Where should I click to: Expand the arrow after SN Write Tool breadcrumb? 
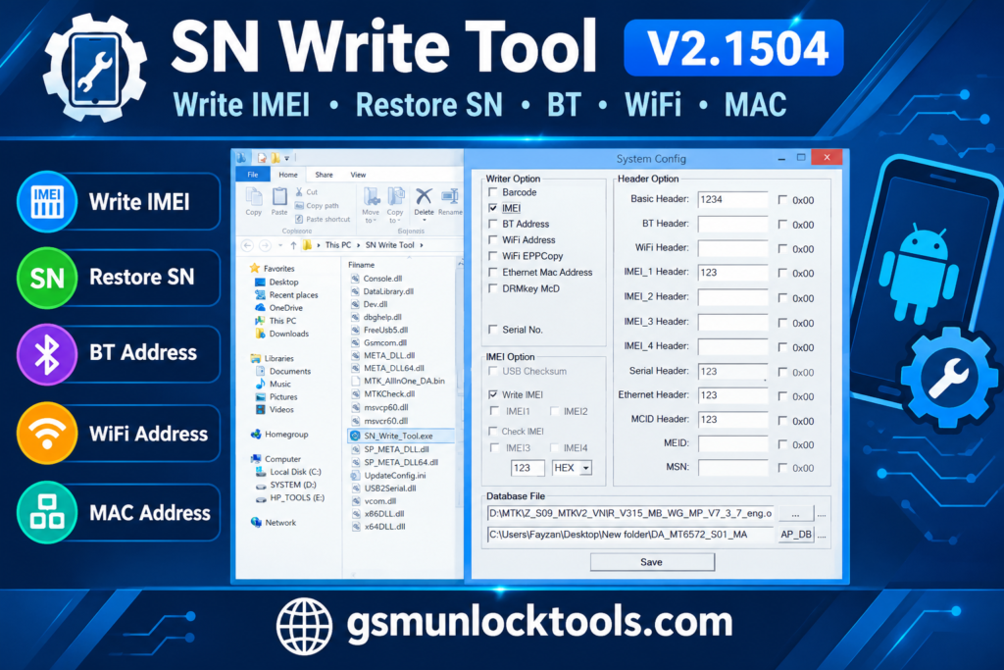[422, 245]
